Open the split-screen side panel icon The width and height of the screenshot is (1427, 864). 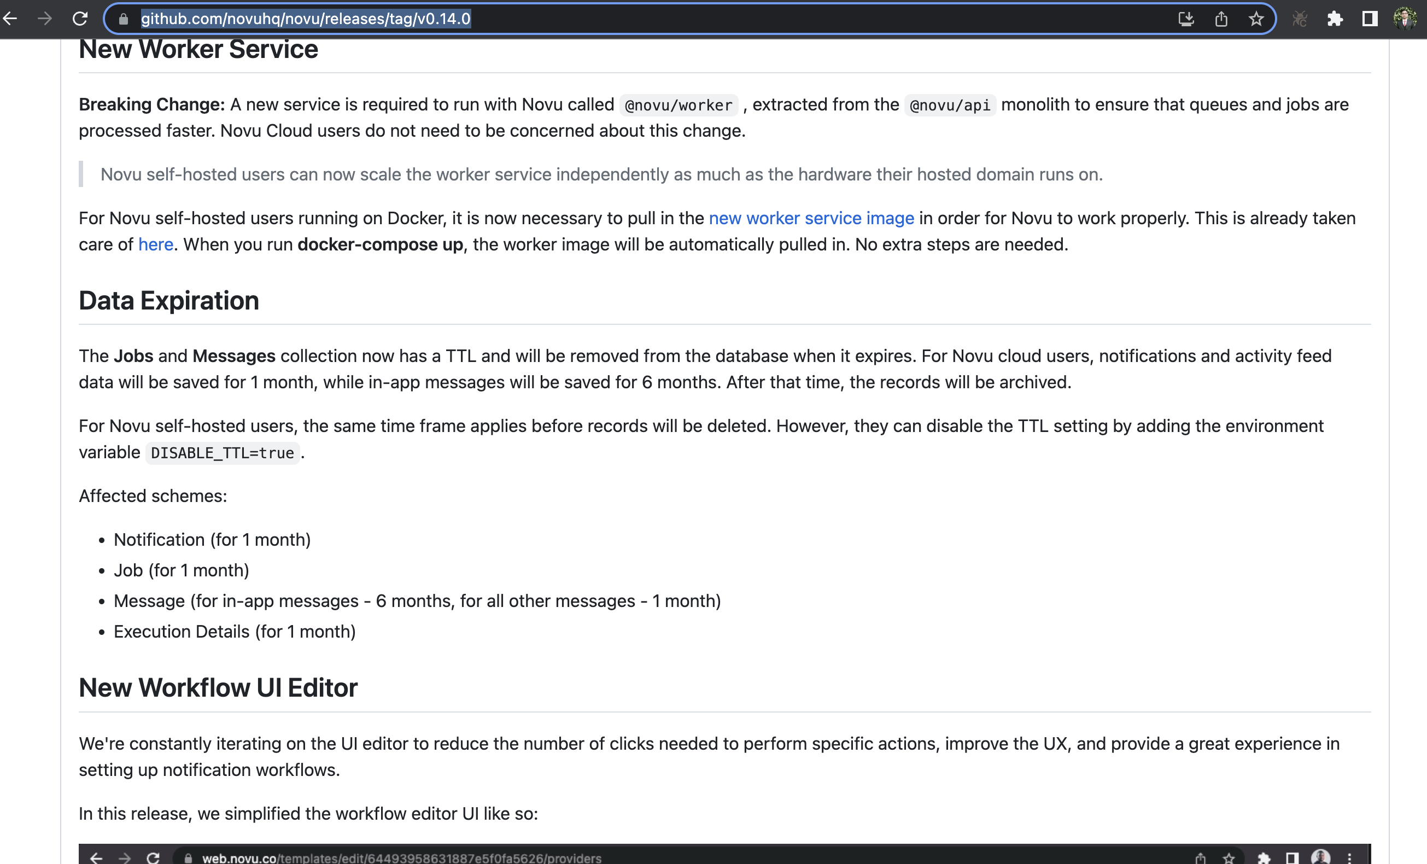1369,19
